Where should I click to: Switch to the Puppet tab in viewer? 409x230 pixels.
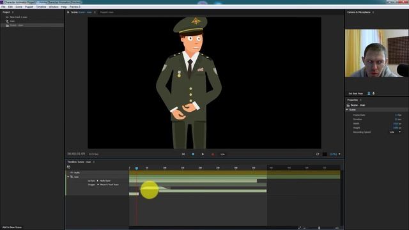[x=107, y=12]
